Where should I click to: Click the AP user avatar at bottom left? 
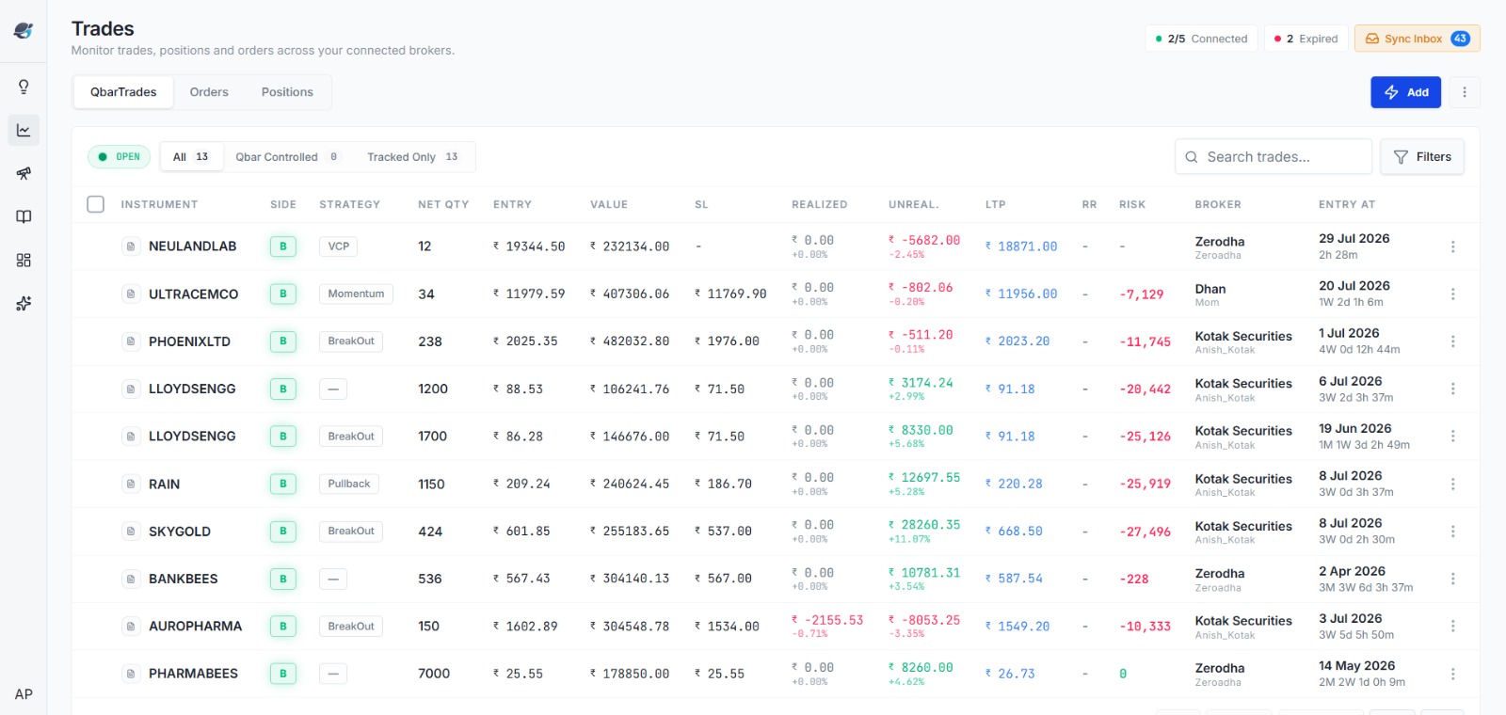click(x=24, y=694)
